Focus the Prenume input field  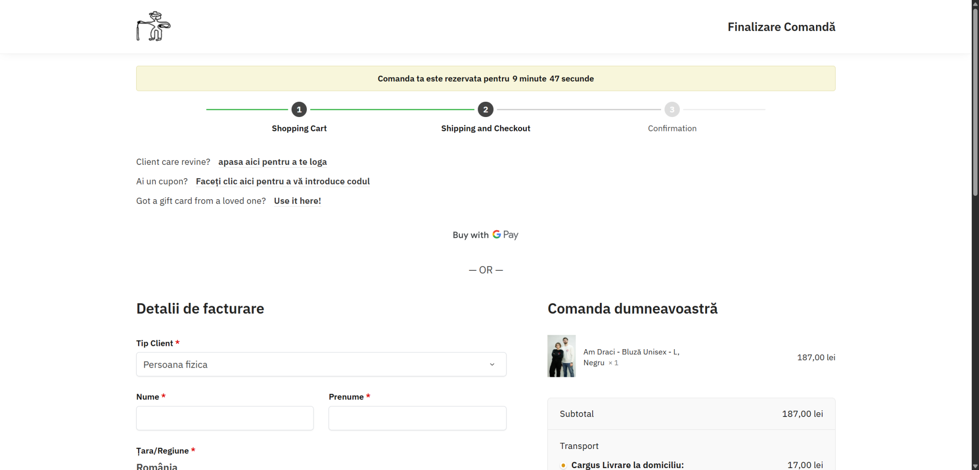point(417,418)
